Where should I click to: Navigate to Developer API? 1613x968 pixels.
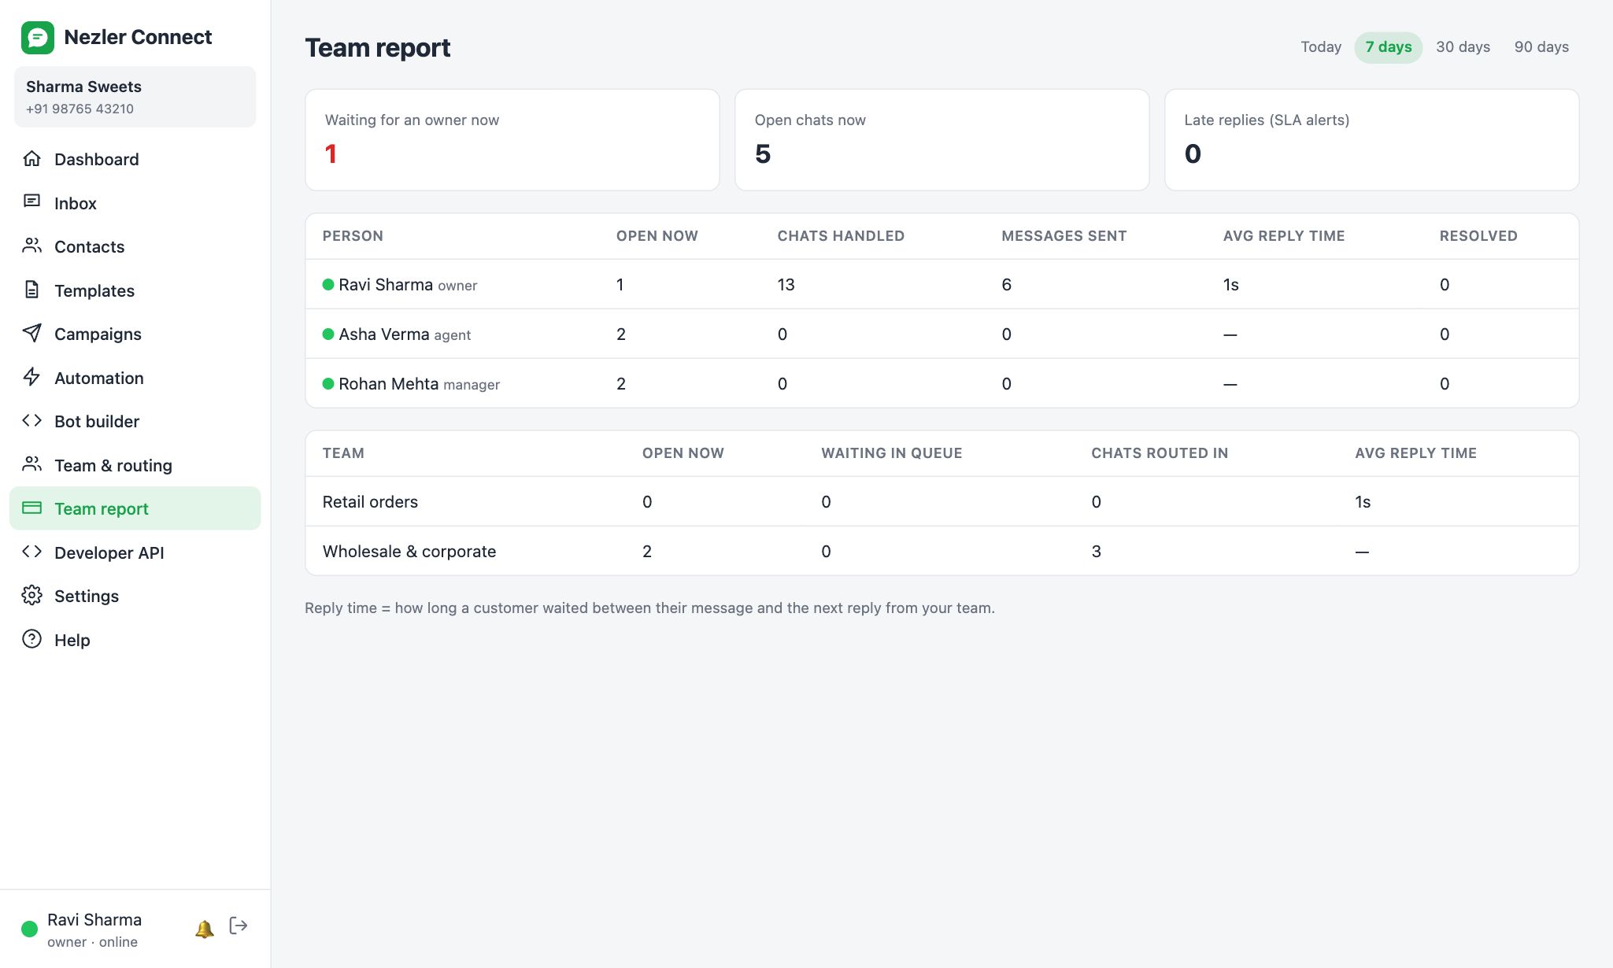(x=135, y=552)
